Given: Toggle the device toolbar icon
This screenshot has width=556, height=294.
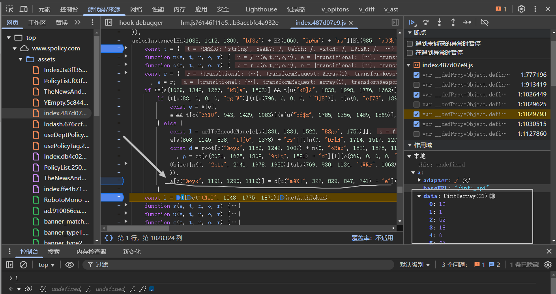Looking at the screenshot, I should [24, 9].
